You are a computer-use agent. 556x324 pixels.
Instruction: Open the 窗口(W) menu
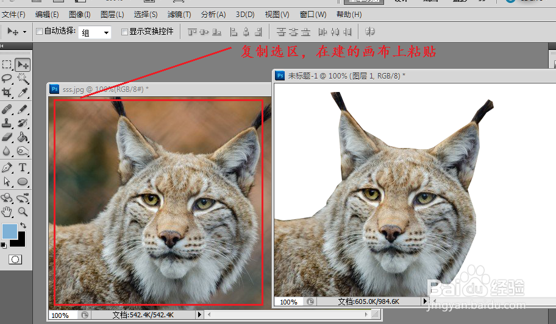pyautogui.click(x=313, y=15)
